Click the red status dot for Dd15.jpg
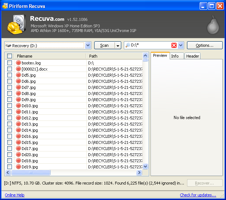226x200 pixels. (18, 142)
